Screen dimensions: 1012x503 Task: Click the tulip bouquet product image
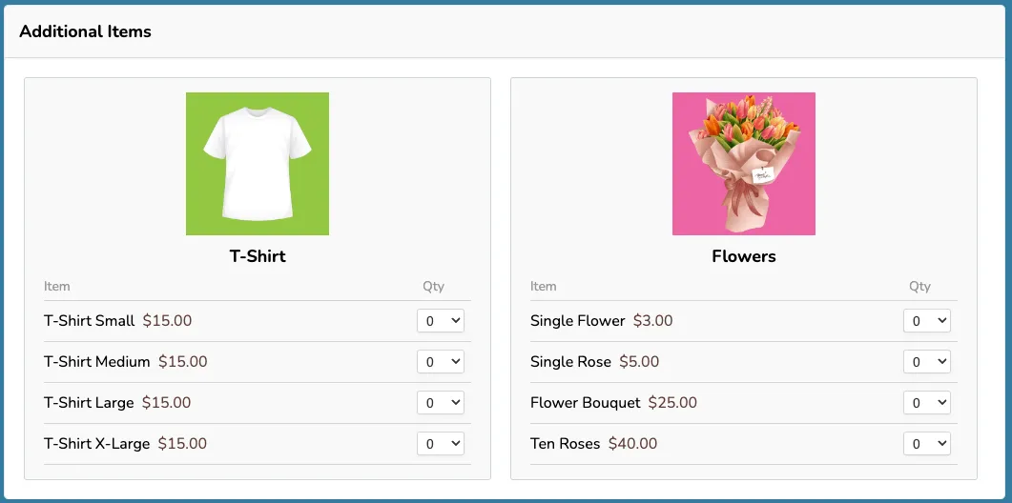point(744,164)
